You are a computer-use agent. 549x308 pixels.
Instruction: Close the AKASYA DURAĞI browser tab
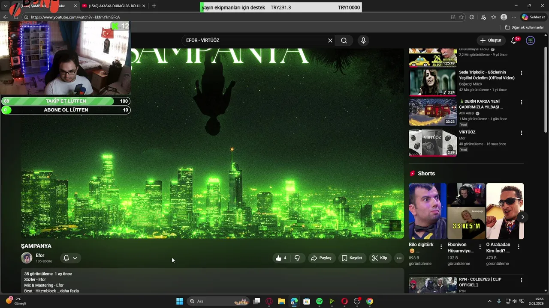tap(144, 6)
